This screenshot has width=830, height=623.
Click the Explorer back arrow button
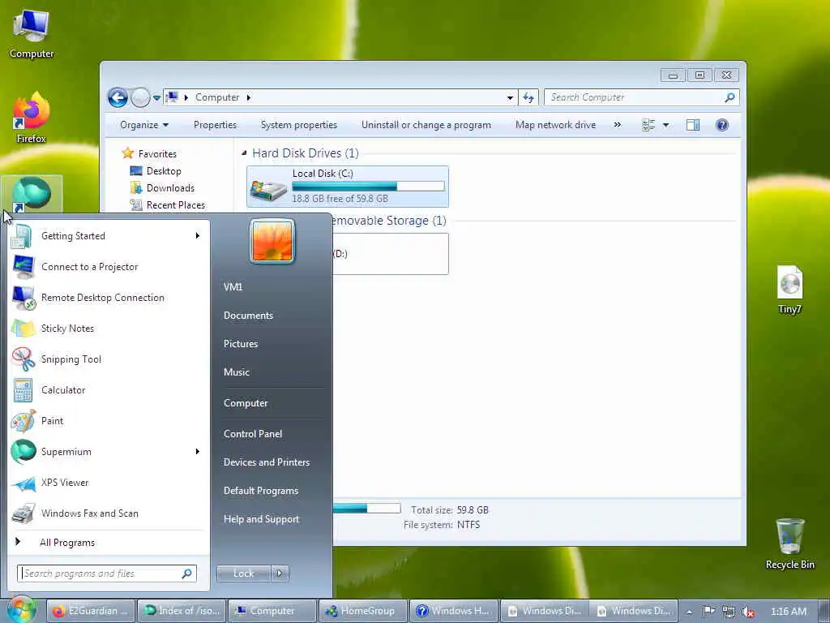tap(118, 97)
